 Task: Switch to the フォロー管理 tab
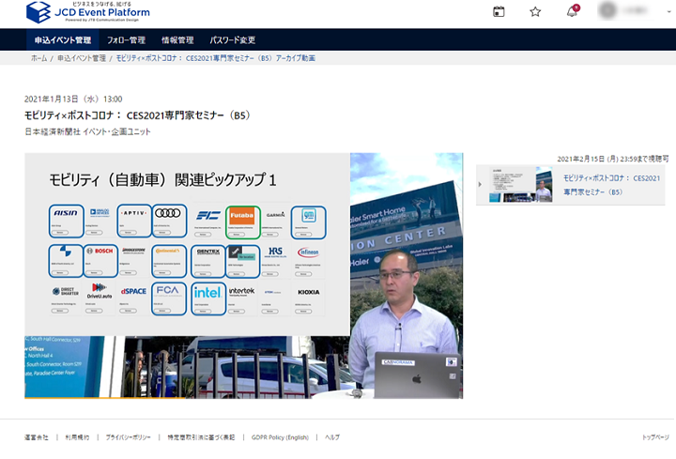pos(126,40)
